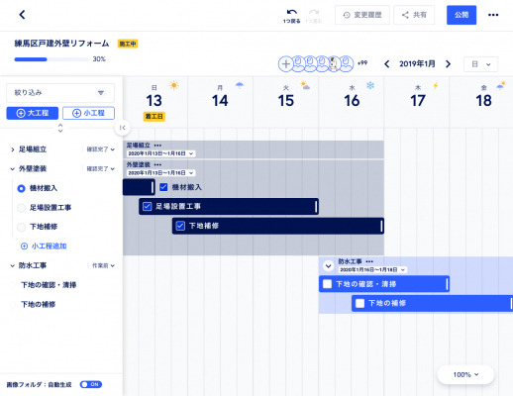Select the 機材搬入 radio button in sidebar
The width and height of the screenshot is (513, 396).
[x=21, y=188]
